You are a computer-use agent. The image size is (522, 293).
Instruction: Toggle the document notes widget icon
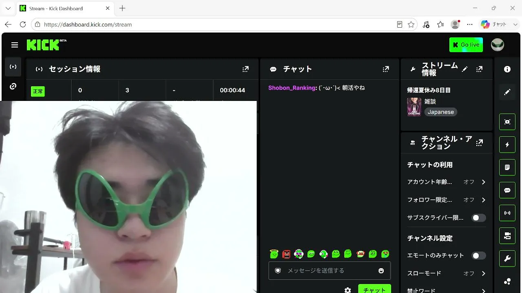pos(507,167)
